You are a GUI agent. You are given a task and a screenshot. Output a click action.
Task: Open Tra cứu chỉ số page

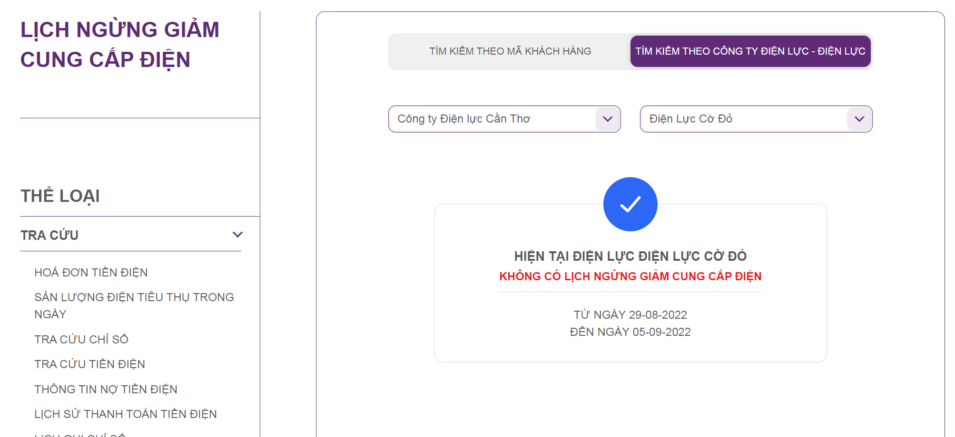click(81, 340)
